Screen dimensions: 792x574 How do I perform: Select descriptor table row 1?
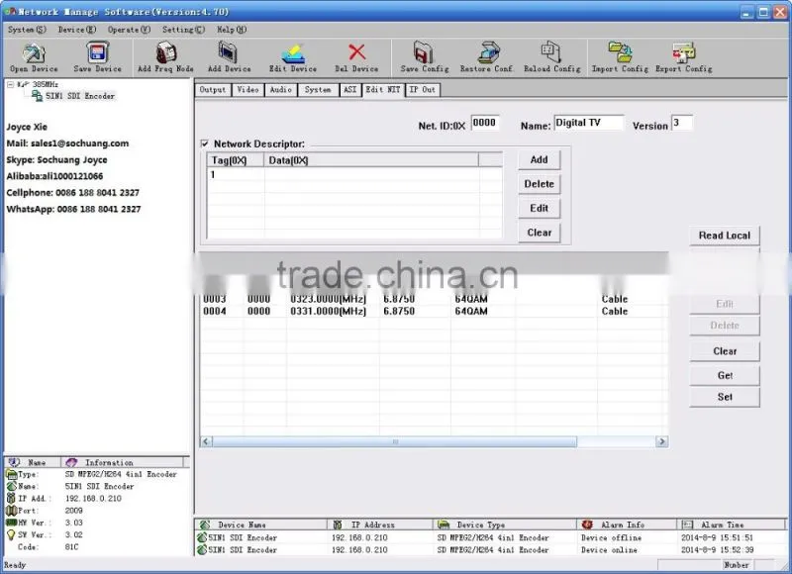[354, 174]
